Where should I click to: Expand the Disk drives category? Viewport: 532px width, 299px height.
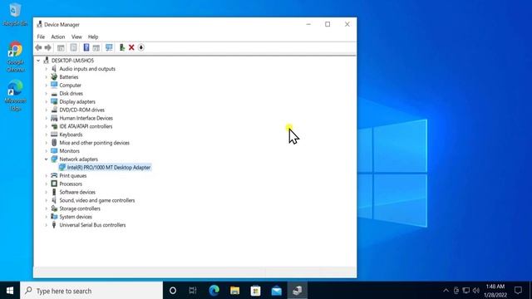point(47,94)
